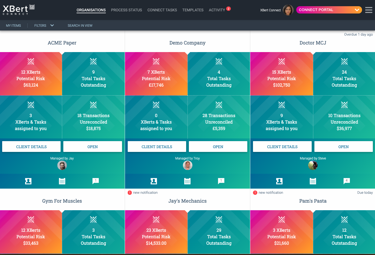Image resolution: width=375 pixels, height=255 pixels.
Task: Open the ACME Paper organisation
Action: point(93,147)
